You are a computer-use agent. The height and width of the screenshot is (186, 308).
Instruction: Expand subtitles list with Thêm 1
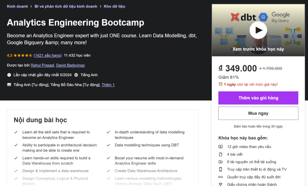point(108,85)
